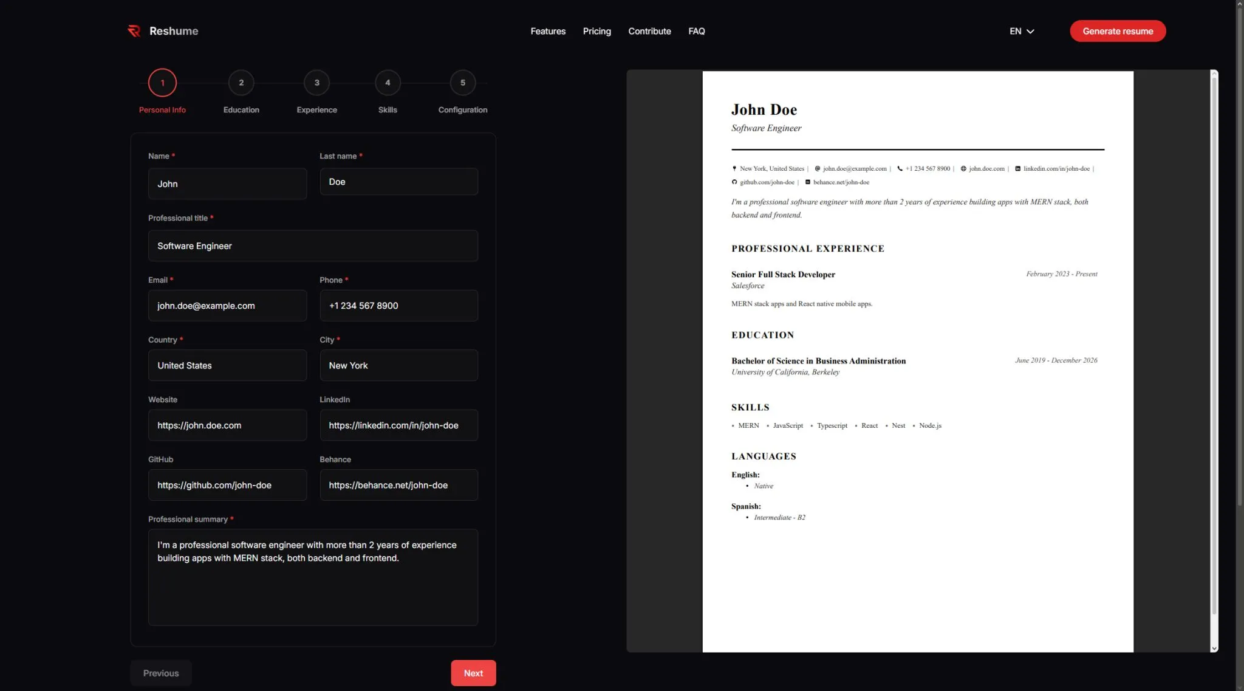The height and width of the screenshot is (691, 1244).
Task: Open Pricing menu item
Action: pyautogui.click(x=596, y=31)
